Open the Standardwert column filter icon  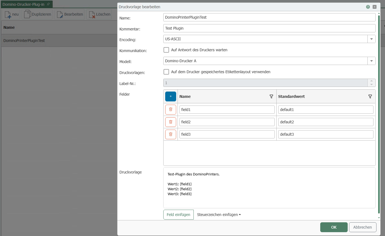click(x=370, y=96)
